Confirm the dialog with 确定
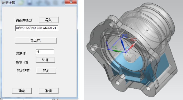Screen dimensions: 183x100 click(22, 91)
